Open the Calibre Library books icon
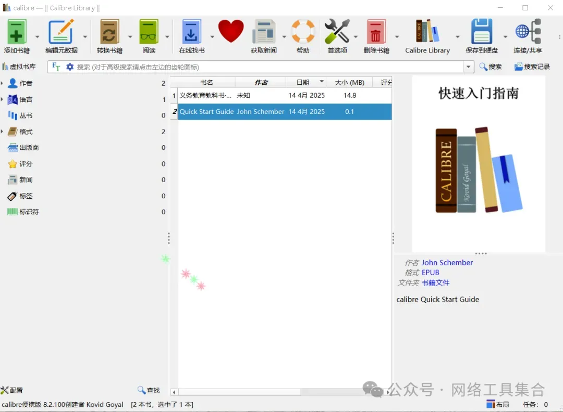The width and height of the screenshot is (563, 412). tap(427, 32)
